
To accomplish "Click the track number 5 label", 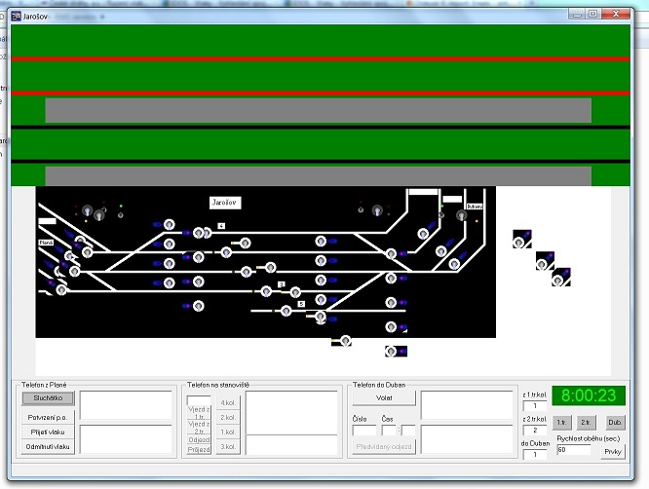I will (x=301, y=304).
